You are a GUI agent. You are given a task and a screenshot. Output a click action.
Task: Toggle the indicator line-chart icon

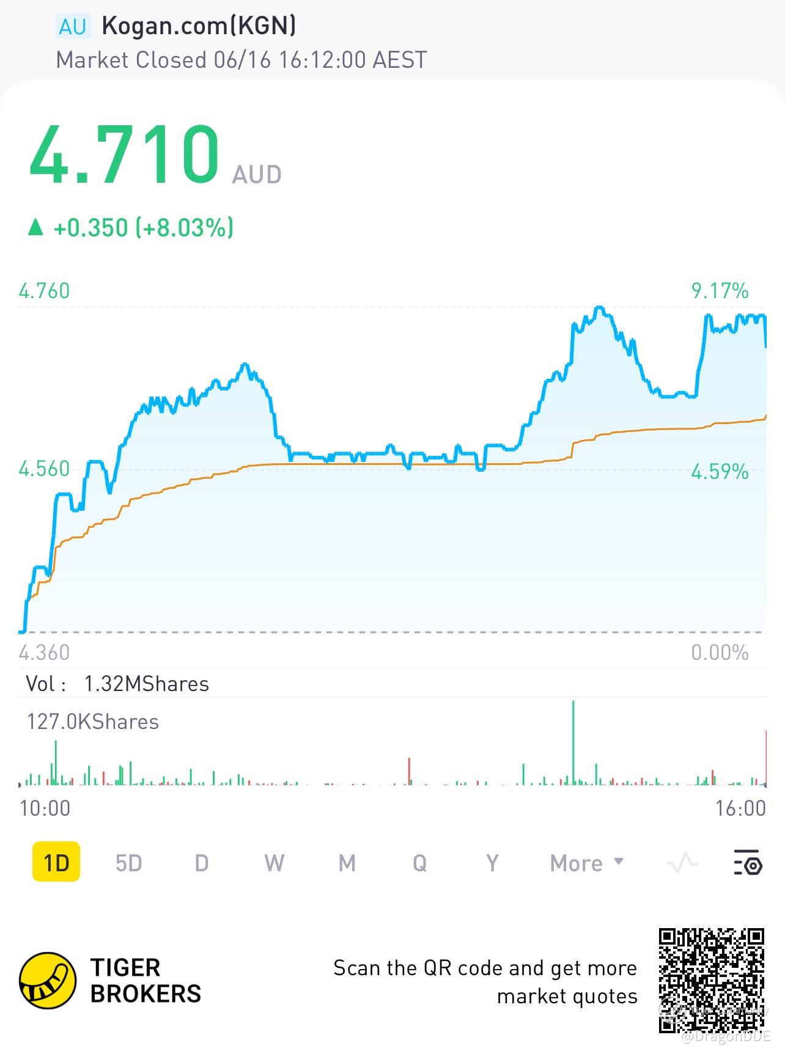(x=682, y=863)
